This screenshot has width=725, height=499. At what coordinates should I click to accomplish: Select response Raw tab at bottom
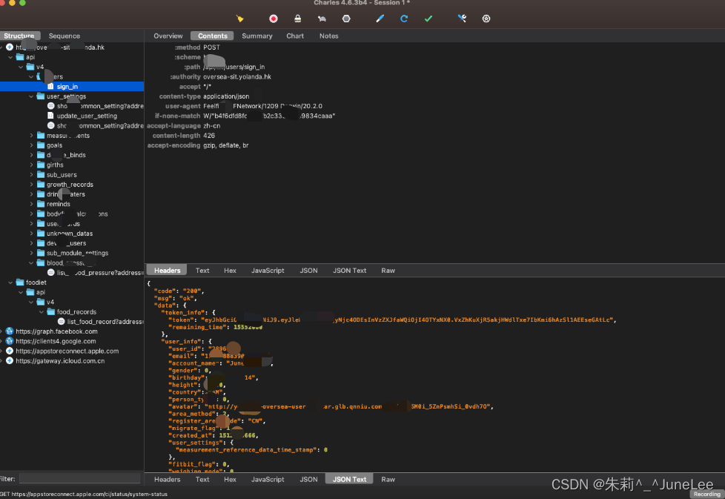click(x=388, y=480)
